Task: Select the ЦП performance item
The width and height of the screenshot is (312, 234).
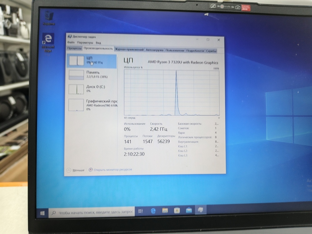Action: point(92,61)
